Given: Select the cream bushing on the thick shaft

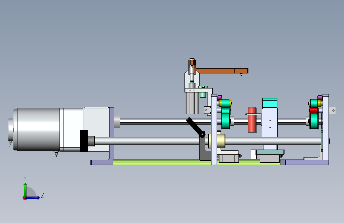Looking at the screenshot, I should tap(221, 141).
